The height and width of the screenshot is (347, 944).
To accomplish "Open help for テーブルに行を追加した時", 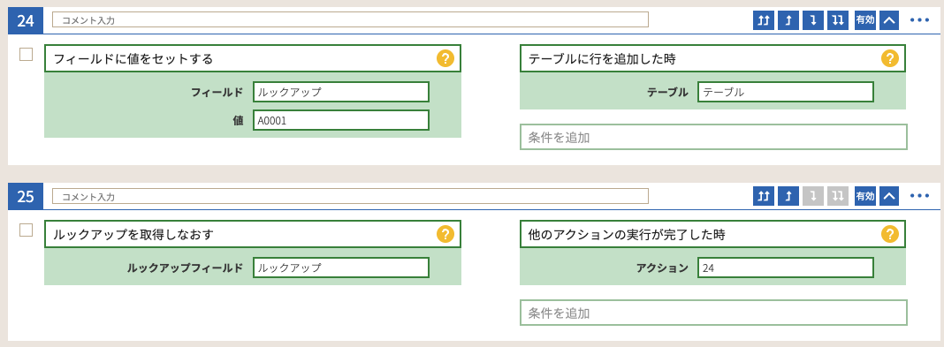I will coord(890,58).
